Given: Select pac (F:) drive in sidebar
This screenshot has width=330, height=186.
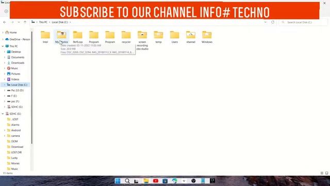Looking at the screenshot, I should pyautogui.click(x=15, y=101).
